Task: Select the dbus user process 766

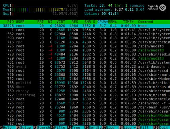Action: (x=85, y=87)
